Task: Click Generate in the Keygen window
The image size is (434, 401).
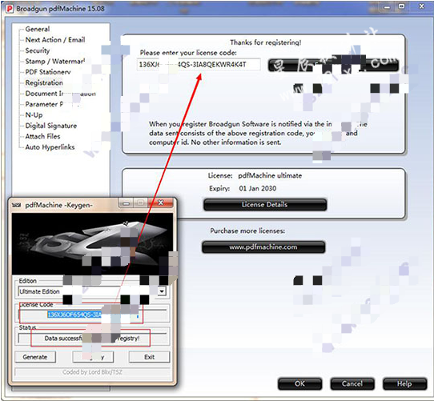Action: [x=35, y=357]
